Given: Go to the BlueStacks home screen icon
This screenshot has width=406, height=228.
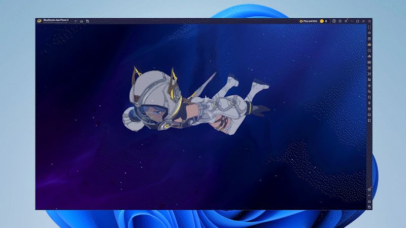Looking at the screenshot, I should click(82, 21).
